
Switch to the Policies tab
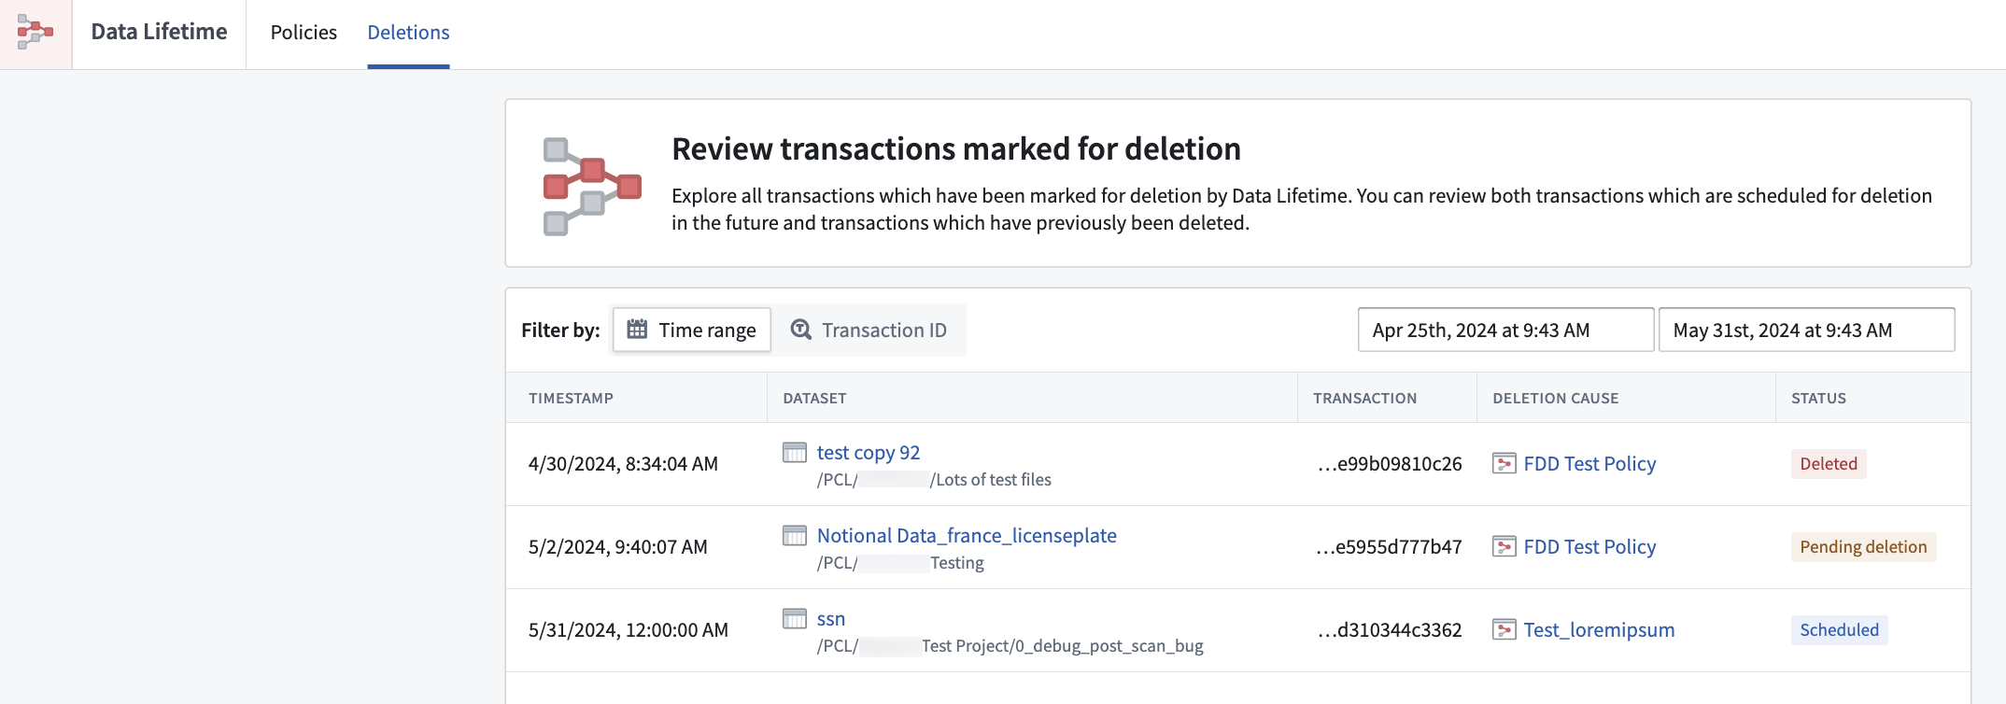[304, 33]
